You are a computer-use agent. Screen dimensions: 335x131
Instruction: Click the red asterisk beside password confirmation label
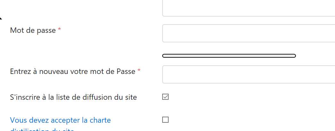pos(139,71)
